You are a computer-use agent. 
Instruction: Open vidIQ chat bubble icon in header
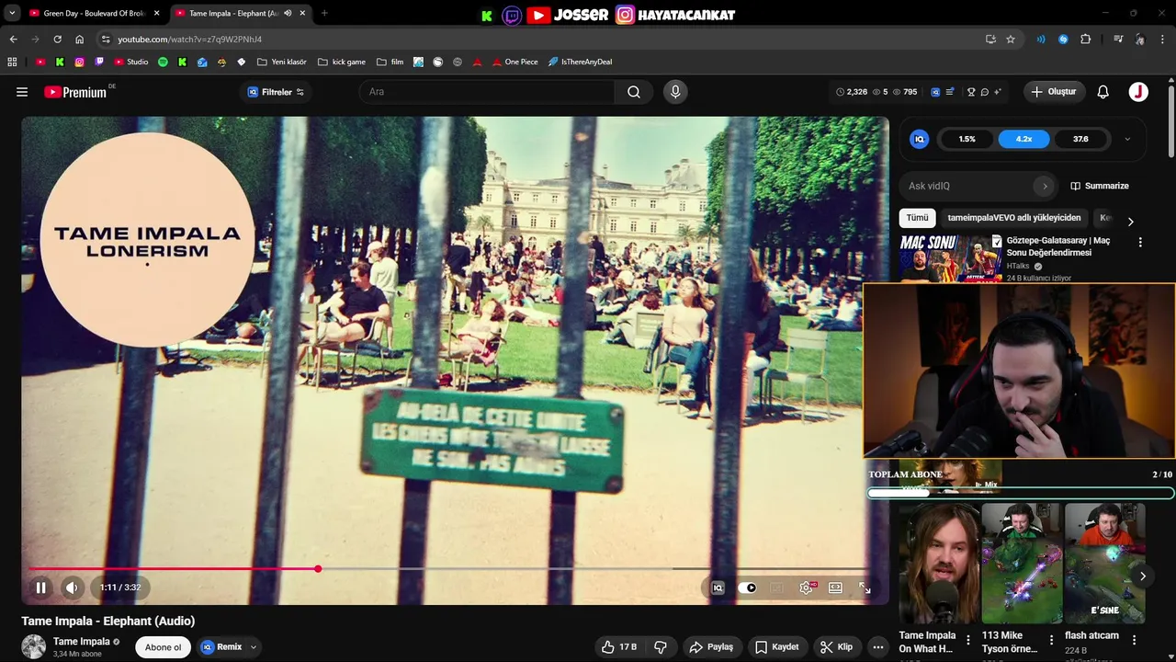coord(984,92)
